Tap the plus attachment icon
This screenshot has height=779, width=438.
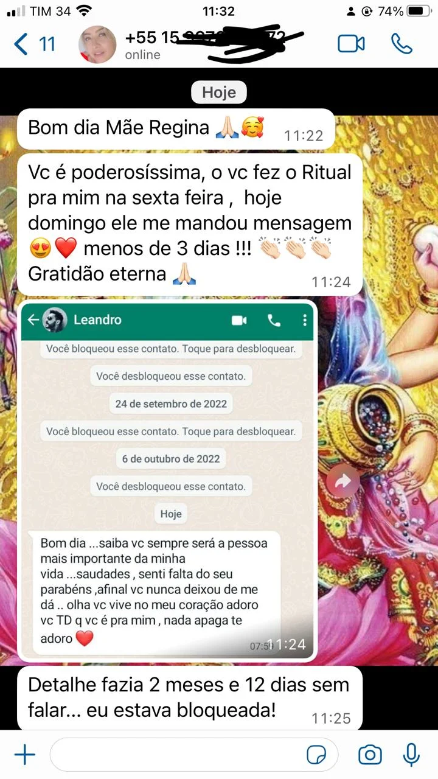click(24, 755)
